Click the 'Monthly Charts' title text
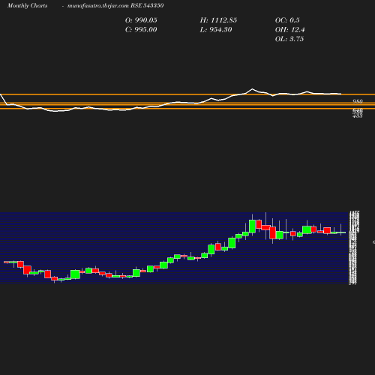The image size is (375, 375). 27,5
